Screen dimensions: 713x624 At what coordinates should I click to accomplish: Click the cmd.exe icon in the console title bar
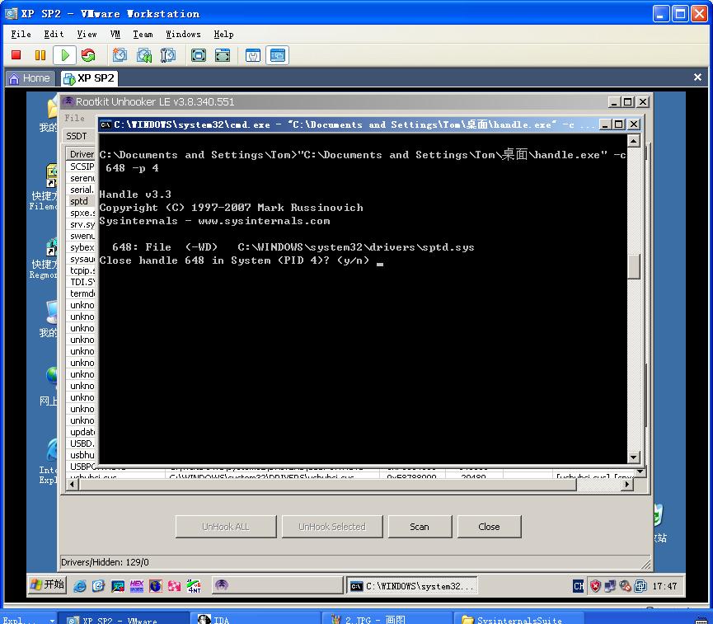coord(106,124)
